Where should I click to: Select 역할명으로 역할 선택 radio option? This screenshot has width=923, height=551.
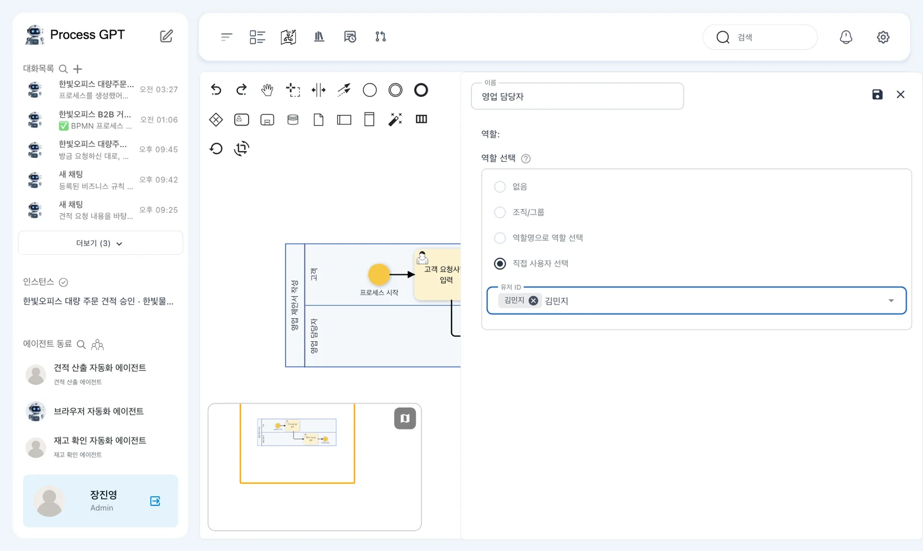click(x=500, y=238)
